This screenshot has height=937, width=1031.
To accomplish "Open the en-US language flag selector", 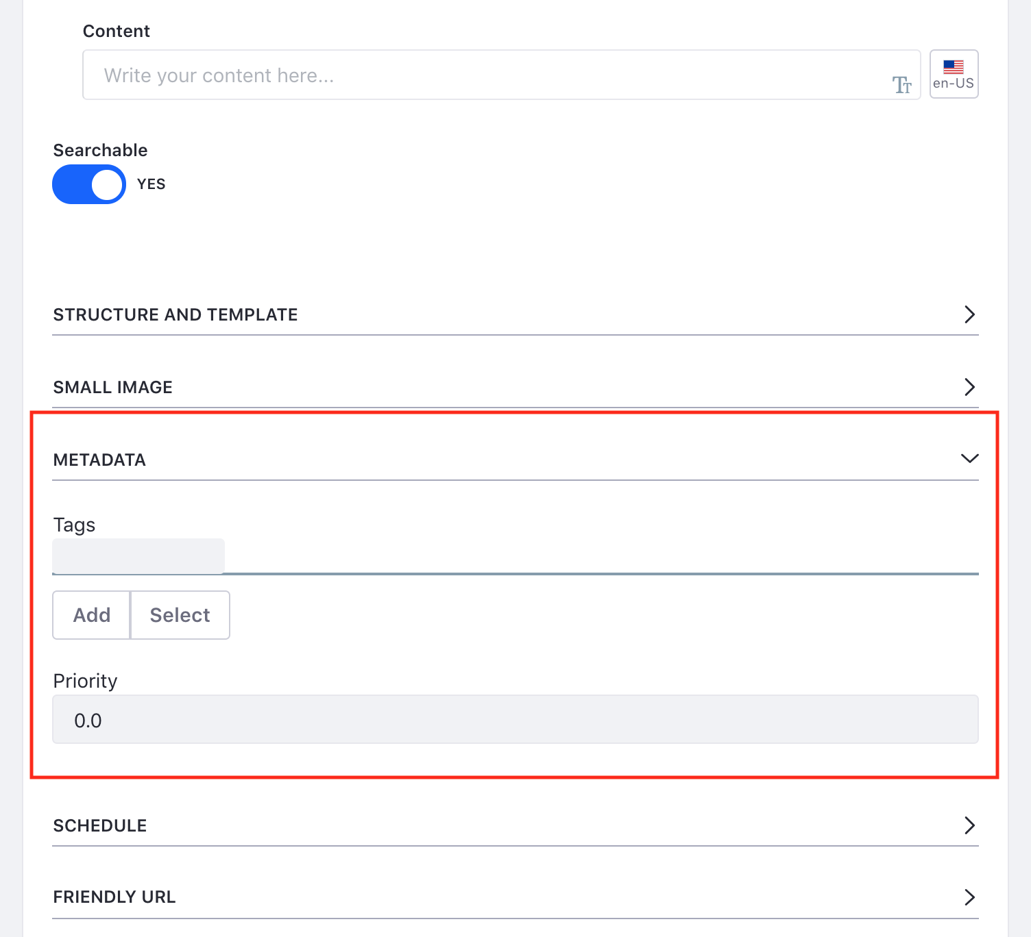I will 954,74.
